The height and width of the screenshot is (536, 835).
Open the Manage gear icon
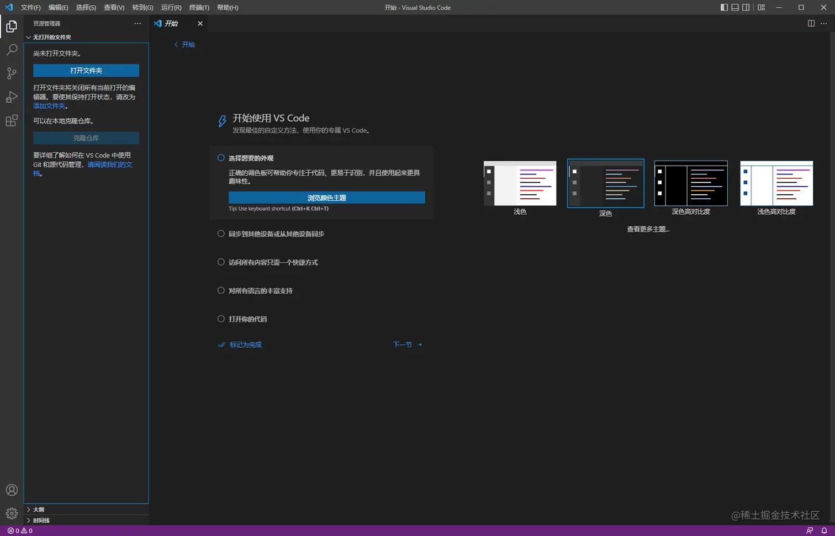[12, 514]
